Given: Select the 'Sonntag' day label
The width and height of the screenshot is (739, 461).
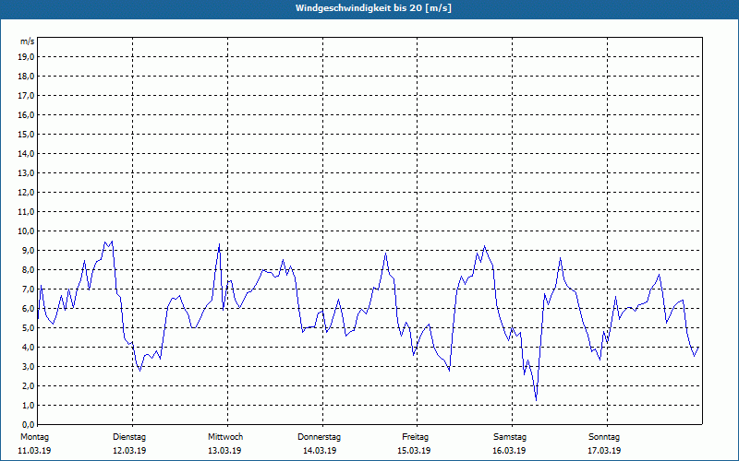Looking at the screenshot, I should click(604, 437).
